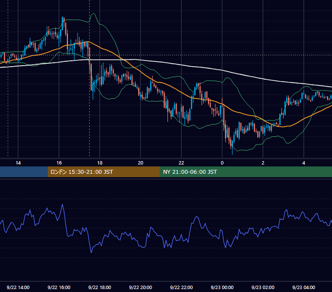Click the 18 hour label on the price chart axis
This screenshot has height=292, width=332.
click(x=100, y=163)
